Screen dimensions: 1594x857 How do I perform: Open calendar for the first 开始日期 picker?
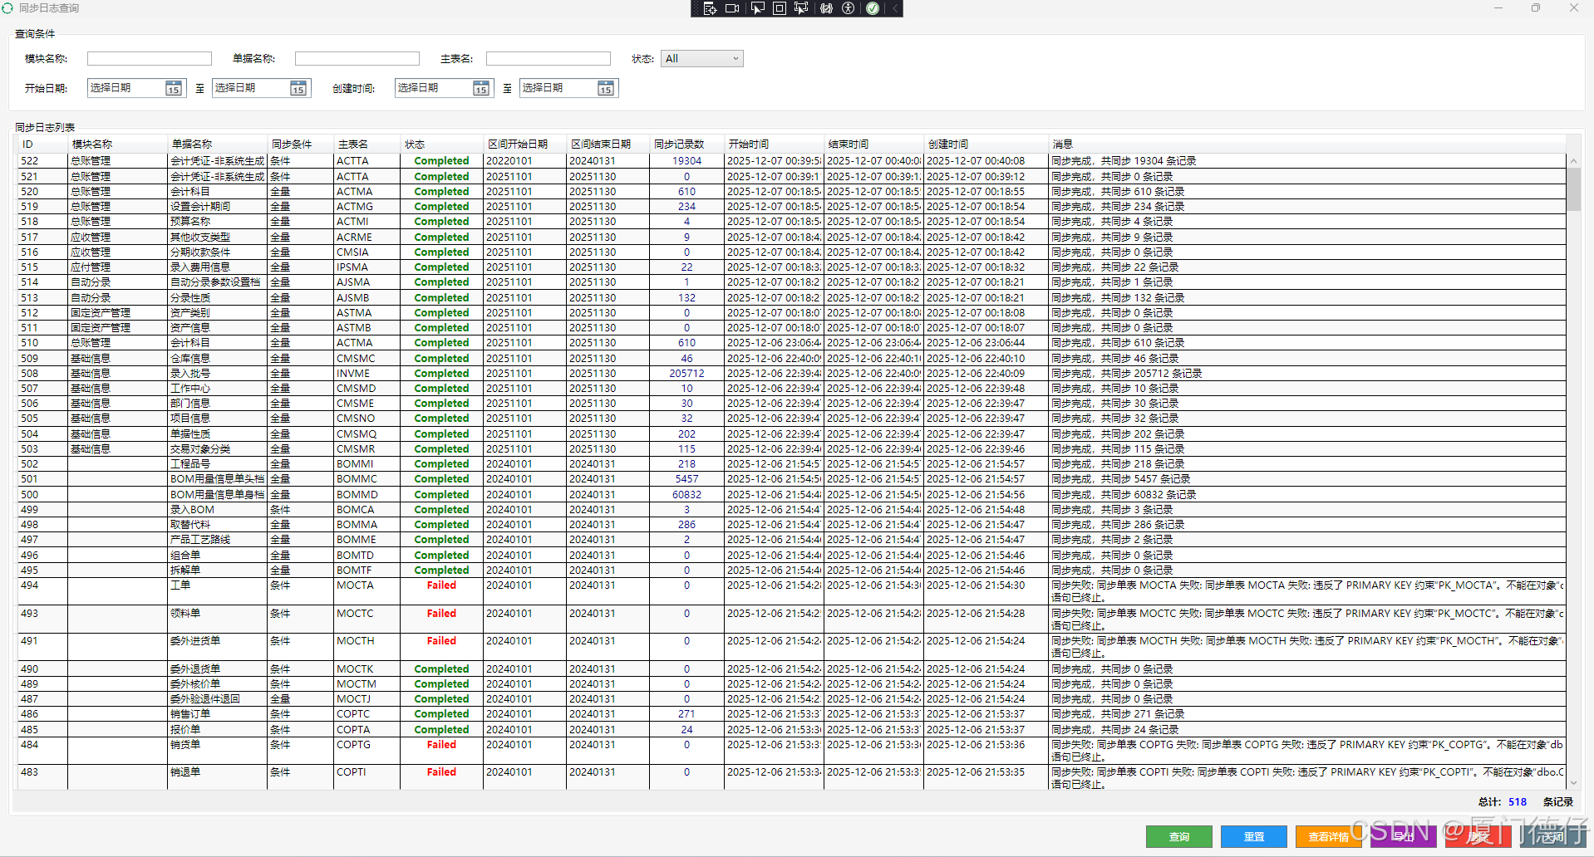pos(173,88)
